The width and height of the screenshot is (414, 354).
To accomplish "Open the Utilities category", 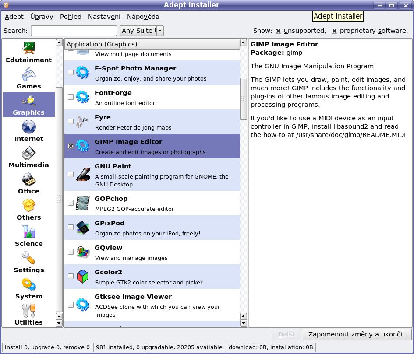I will coord(29,315).
